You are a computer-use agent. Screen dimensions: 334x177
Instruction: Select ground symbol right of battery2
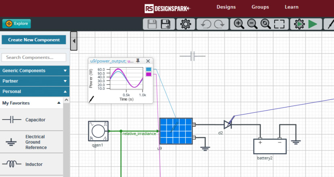[x=296, y=142]
